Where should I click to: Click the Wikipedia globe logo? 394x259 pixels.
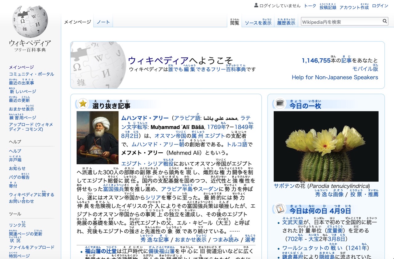(x=30, y=22)
